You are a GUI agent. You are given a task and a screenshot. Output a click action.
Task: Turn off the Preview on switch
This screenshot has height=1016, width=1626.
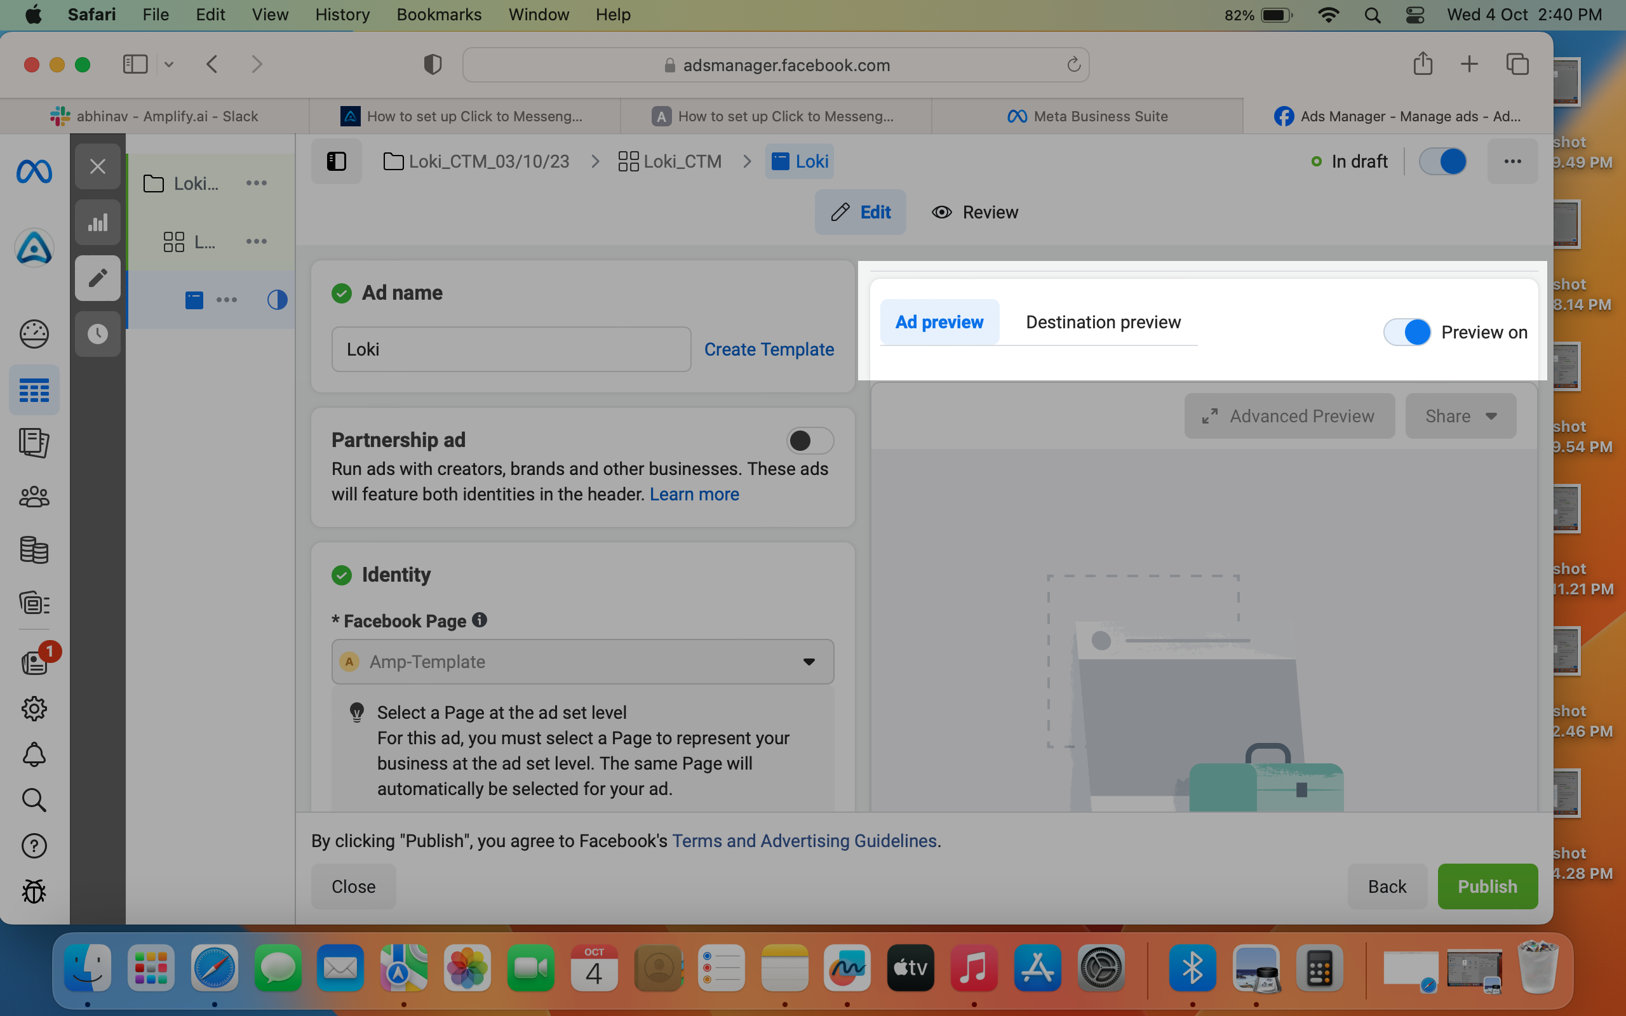coord(1407,332)
